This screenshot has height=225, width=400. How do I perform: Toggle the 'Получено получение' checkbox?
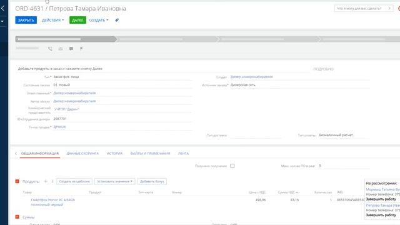[232, 166]
